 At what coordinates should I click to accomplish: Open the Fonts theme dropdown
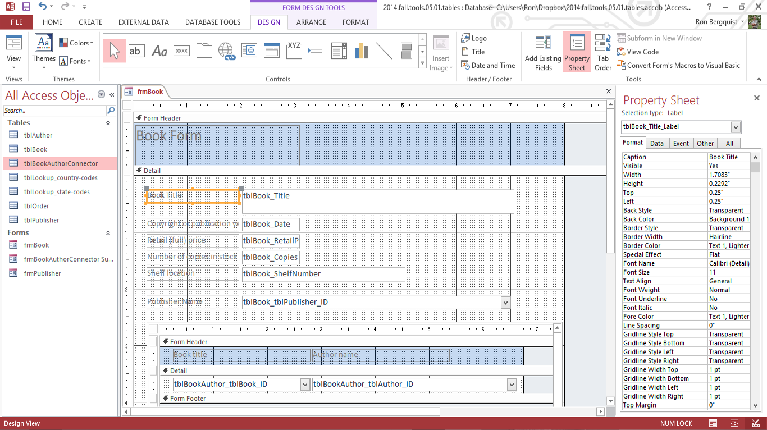point(75,61)
